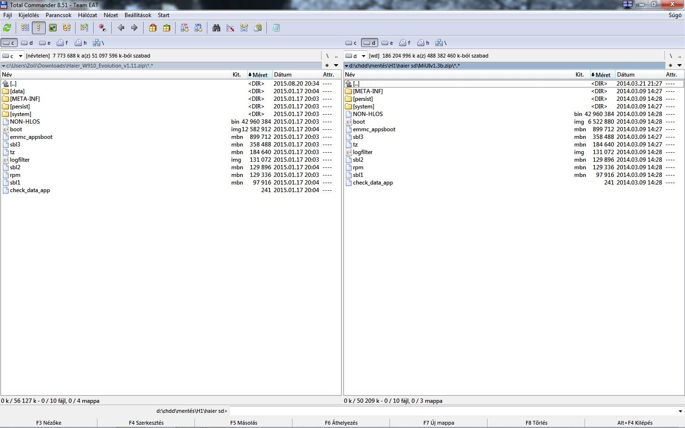This screenshot has height=428, width=685.
Task: Click F4 Szerkesztés button
Action: point(146,422)
